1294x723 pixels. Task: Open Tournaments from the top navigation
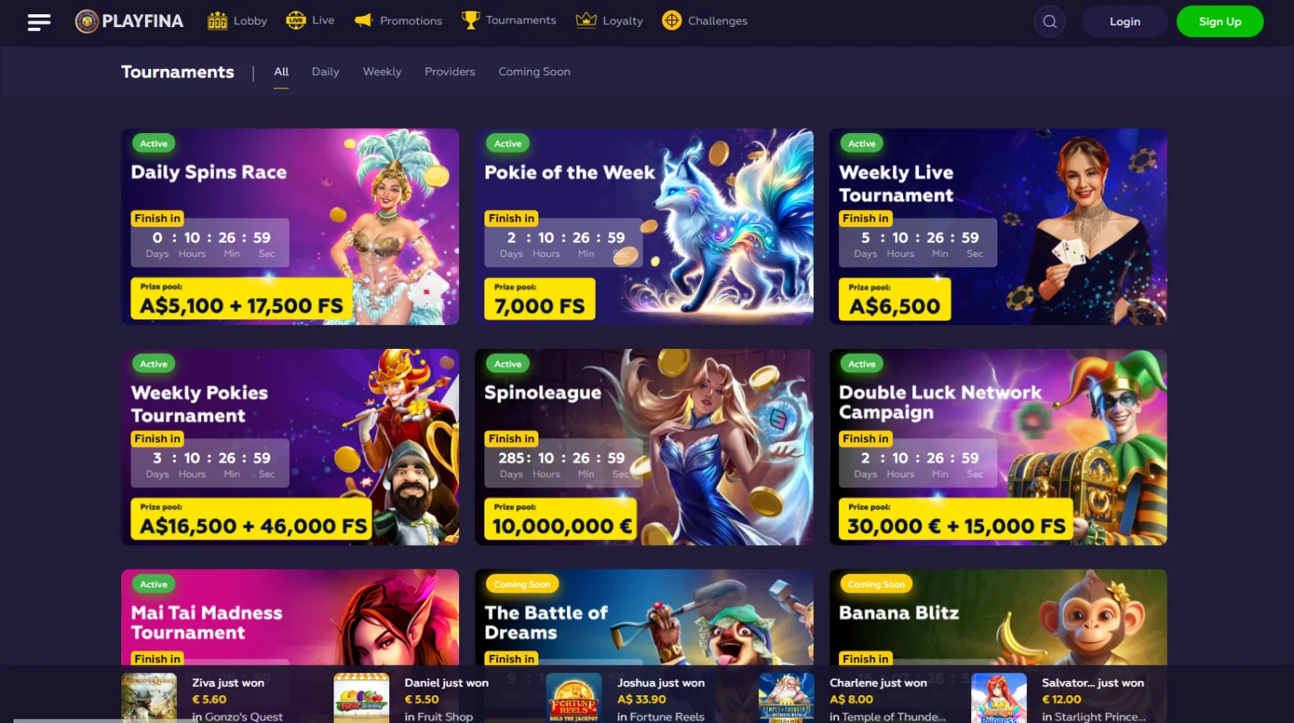tap(509, 20)
